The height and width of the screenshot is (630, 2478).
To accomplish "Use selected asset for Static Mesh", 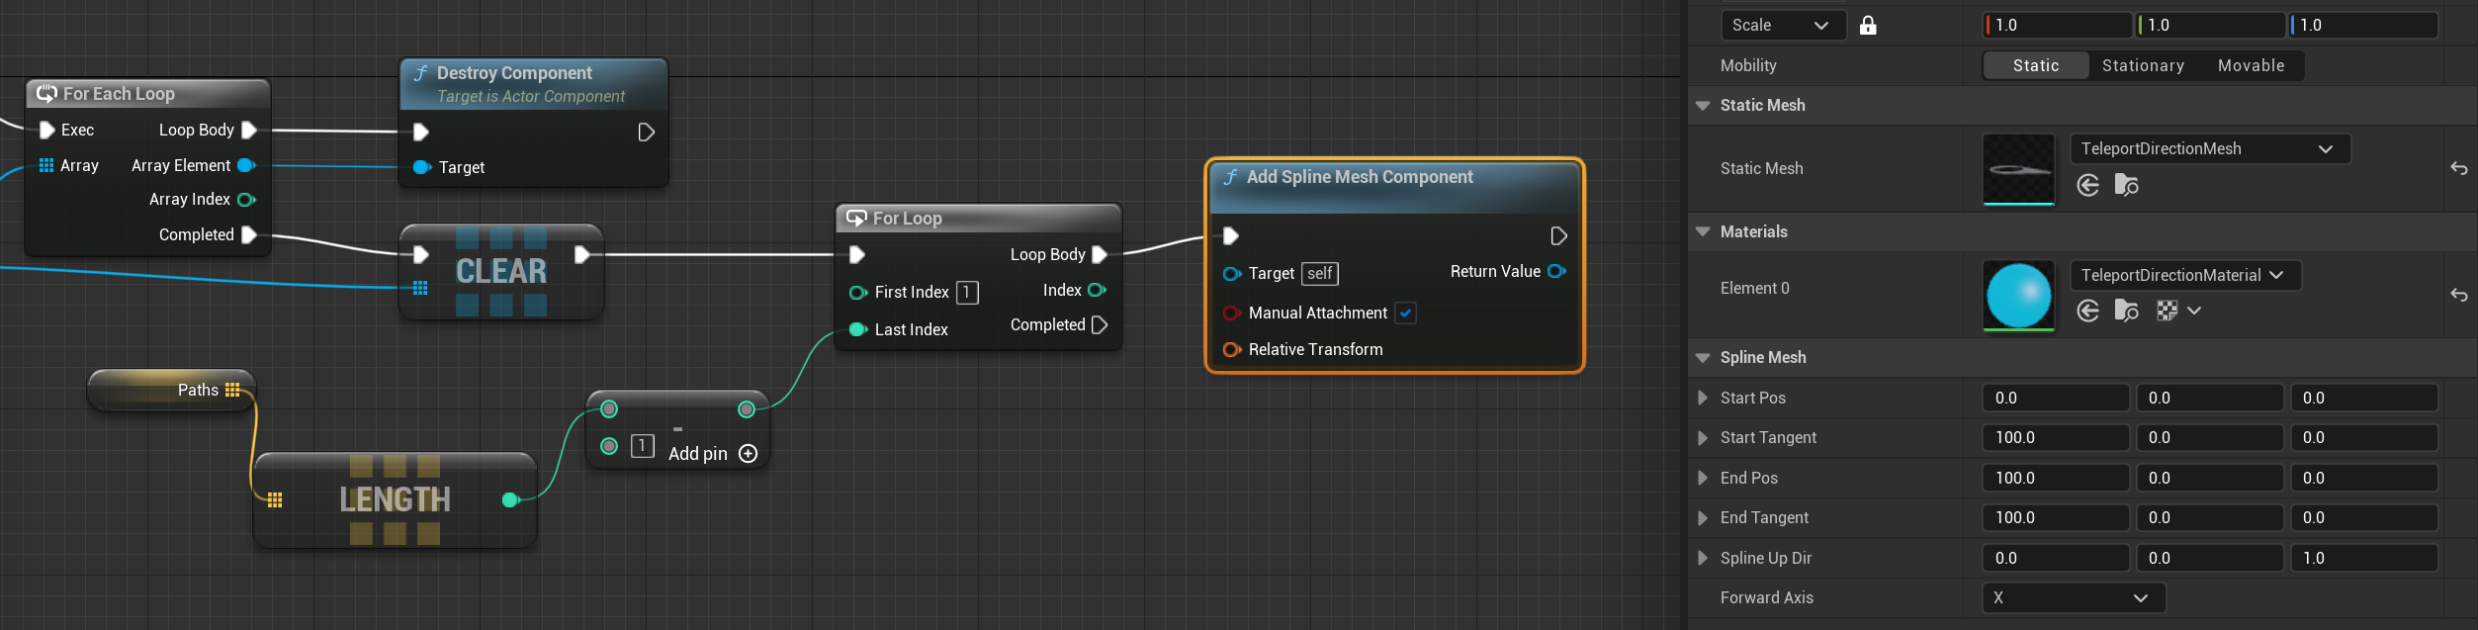I will click(2087, 185).
